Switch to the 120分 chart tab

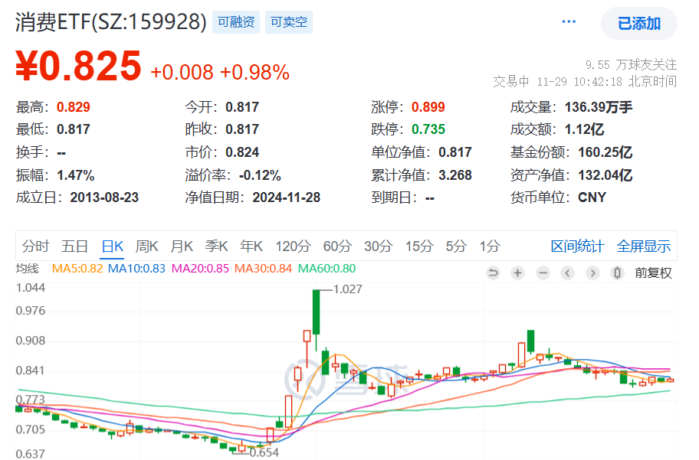tap(293, 246)
